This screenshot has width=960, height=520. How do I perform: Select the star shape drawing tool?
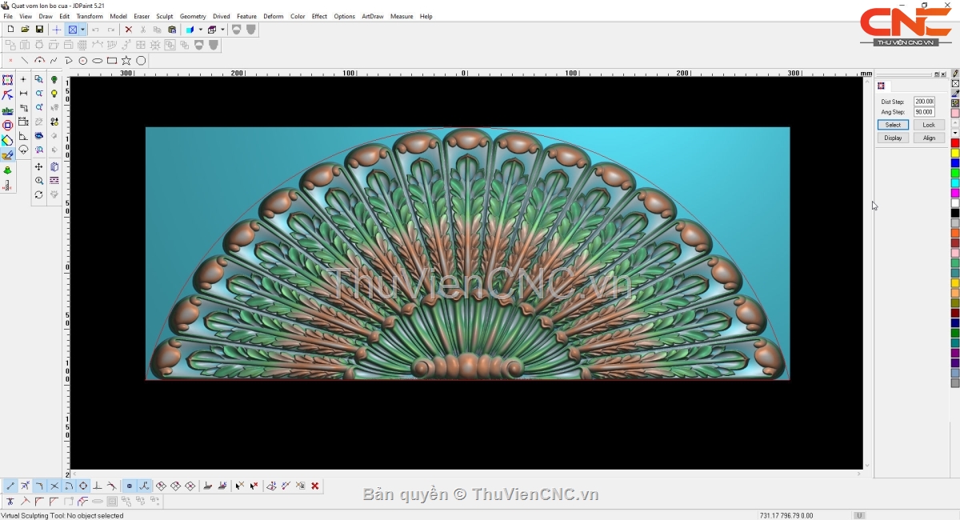(x=126, y=61)
